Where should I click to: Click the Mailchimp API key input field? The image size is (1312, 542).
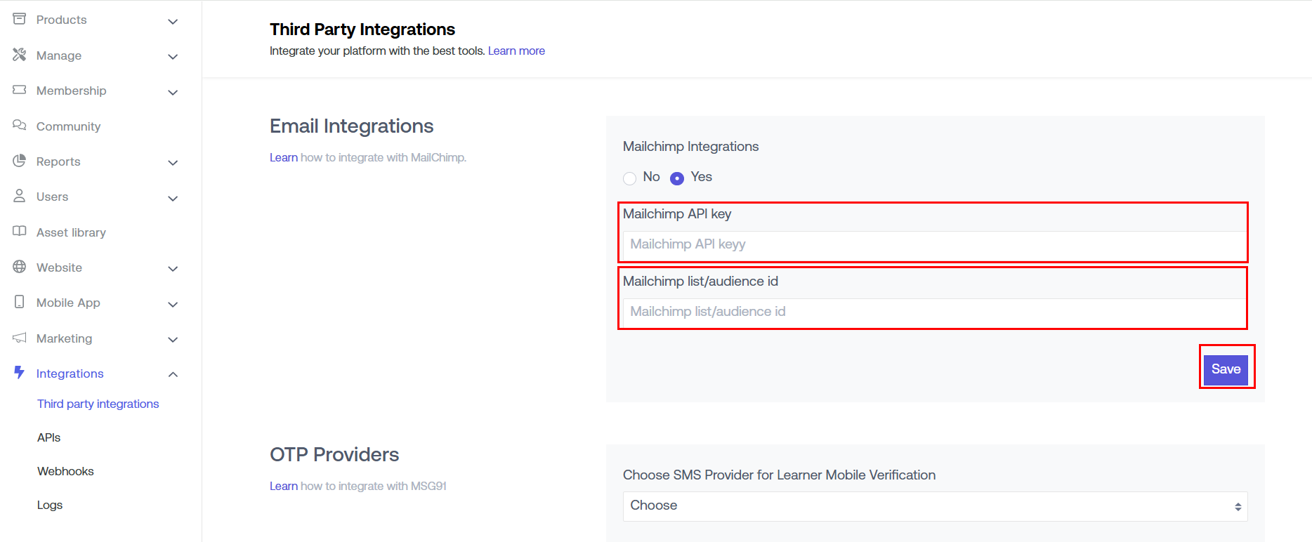tap(935, 245)
